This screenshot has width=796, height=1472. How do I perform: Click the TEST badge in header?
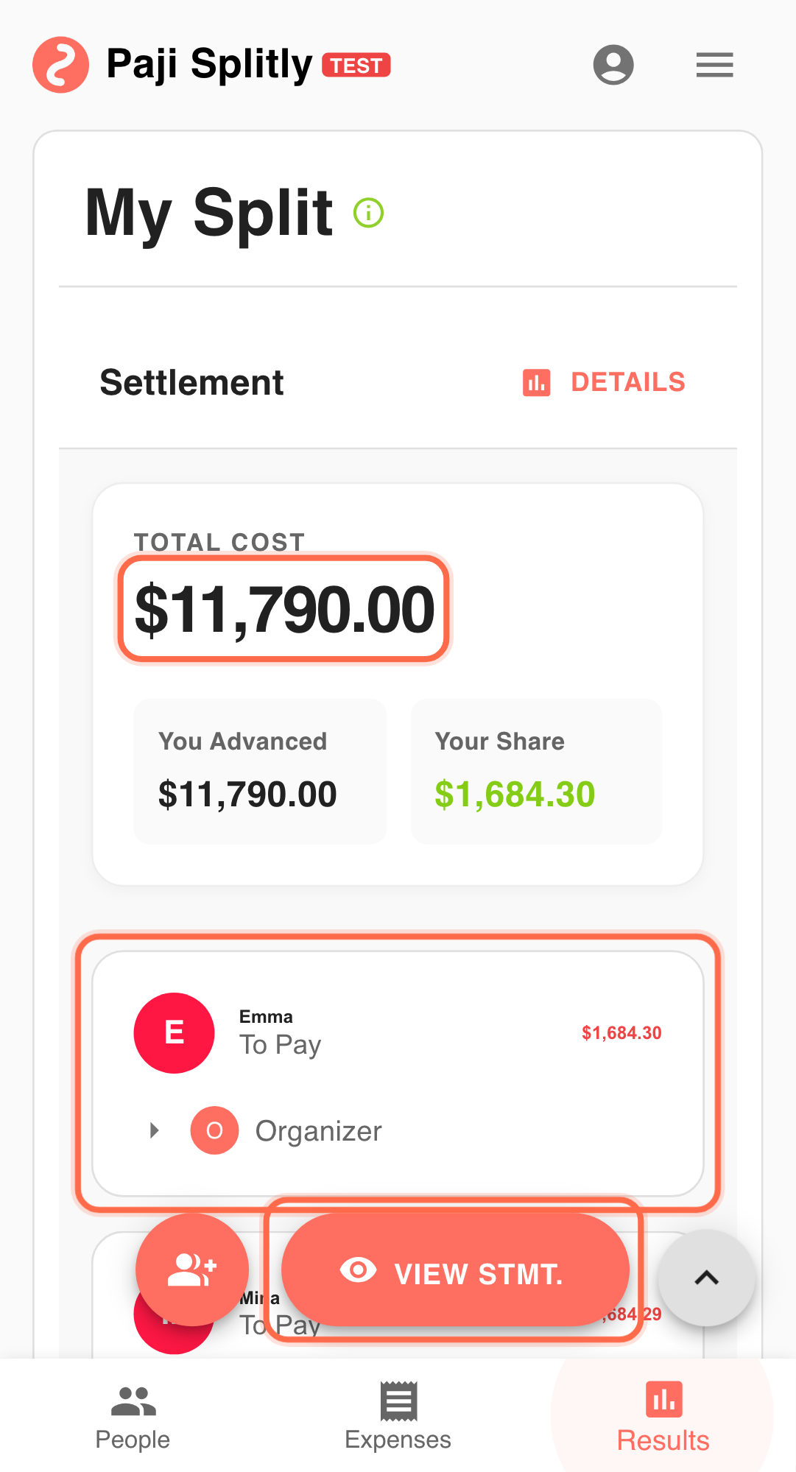click(x=356, y=66)
